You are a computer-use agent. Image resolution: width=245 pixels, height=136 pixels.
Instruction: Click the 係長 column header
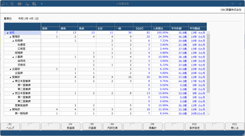click(x=87, y=28)
